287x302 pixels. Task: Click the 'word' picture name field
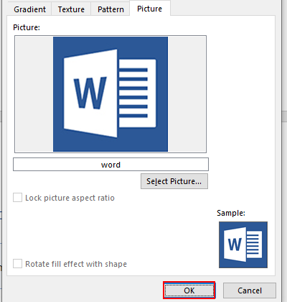tap(110, 165)
